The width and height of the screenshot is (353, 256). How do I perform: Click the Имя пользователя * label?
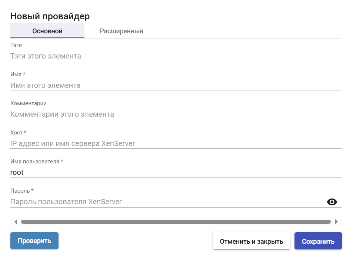coord(37,162)
